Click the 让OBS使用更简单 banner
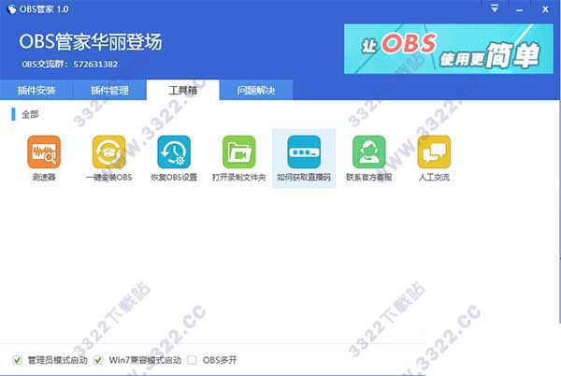The height and width of the screenshot is (376, 561). pyautogui.click(x=449, y=49)
